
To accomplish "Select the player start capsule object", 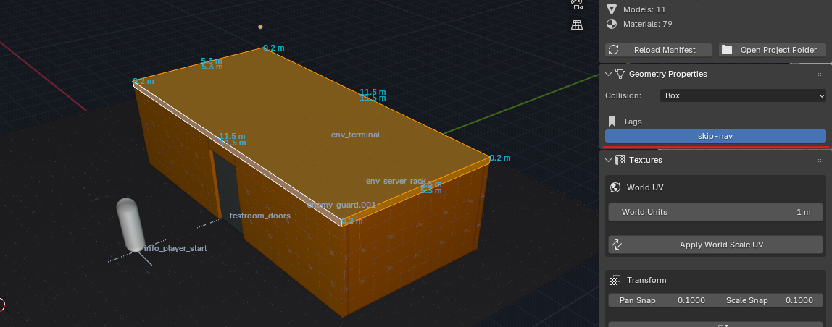I will [x=130, y=225].
